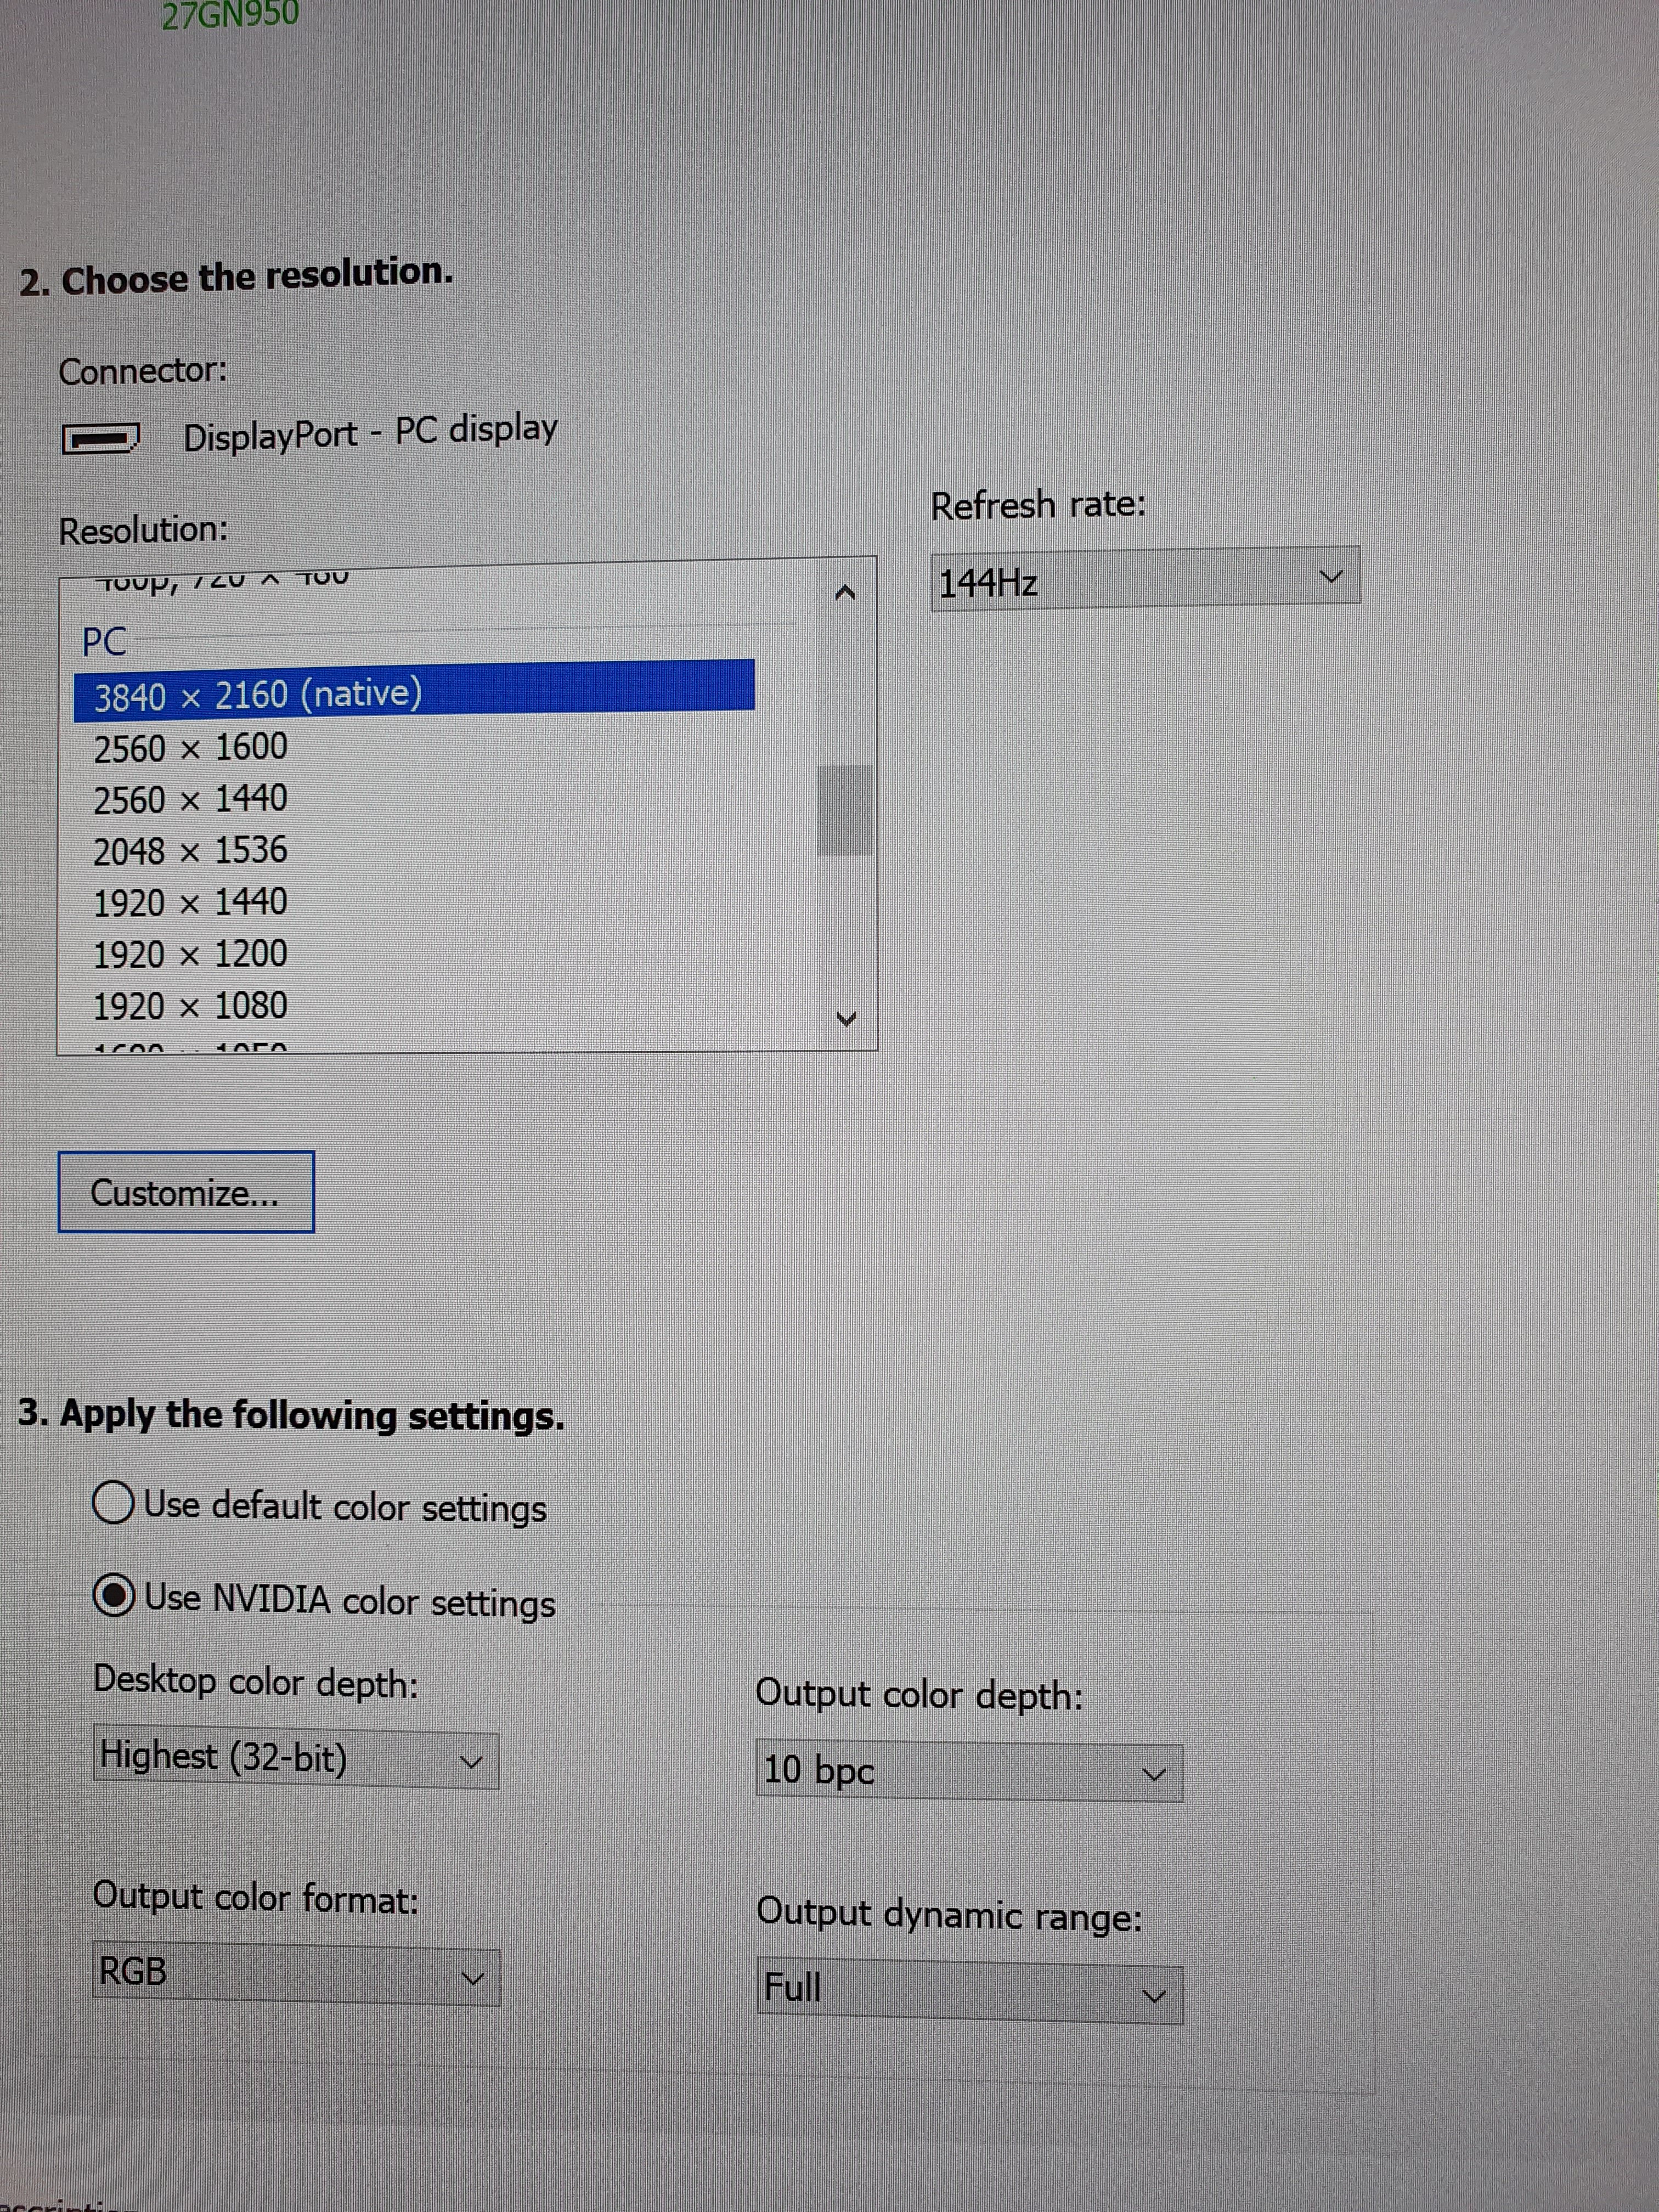Viewport: 1659px width, 2212px height.
Task: Pick 2048 × 1536 resolution
Action: coord(191,851)
